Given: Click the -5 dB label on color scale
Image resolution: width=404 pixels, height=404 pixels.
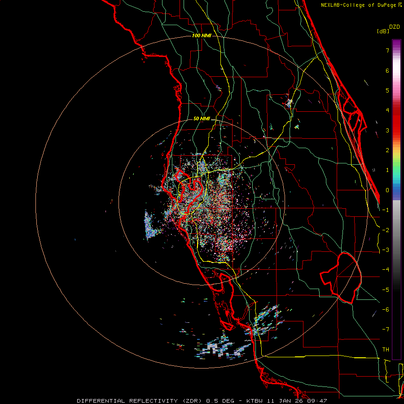Looking at the screenshot, I should click(x=386, y=290).
